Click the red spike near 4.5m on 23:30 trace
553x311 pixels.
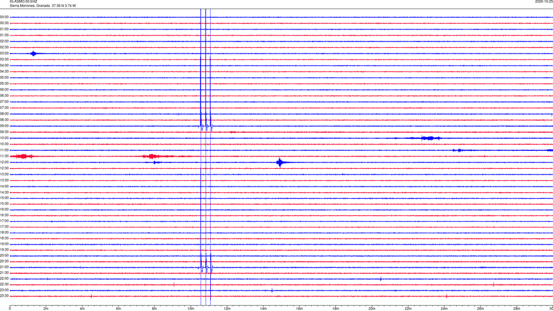92,296
